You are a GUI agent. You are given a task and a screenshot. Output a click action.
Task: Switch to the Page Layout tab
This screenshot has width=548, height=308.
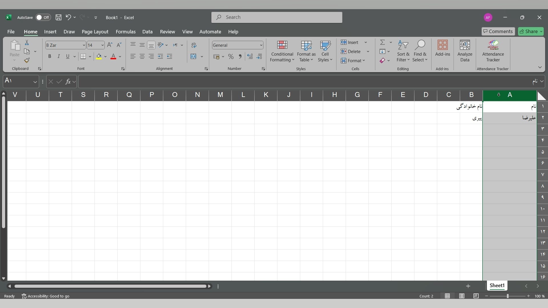point(95,32)
